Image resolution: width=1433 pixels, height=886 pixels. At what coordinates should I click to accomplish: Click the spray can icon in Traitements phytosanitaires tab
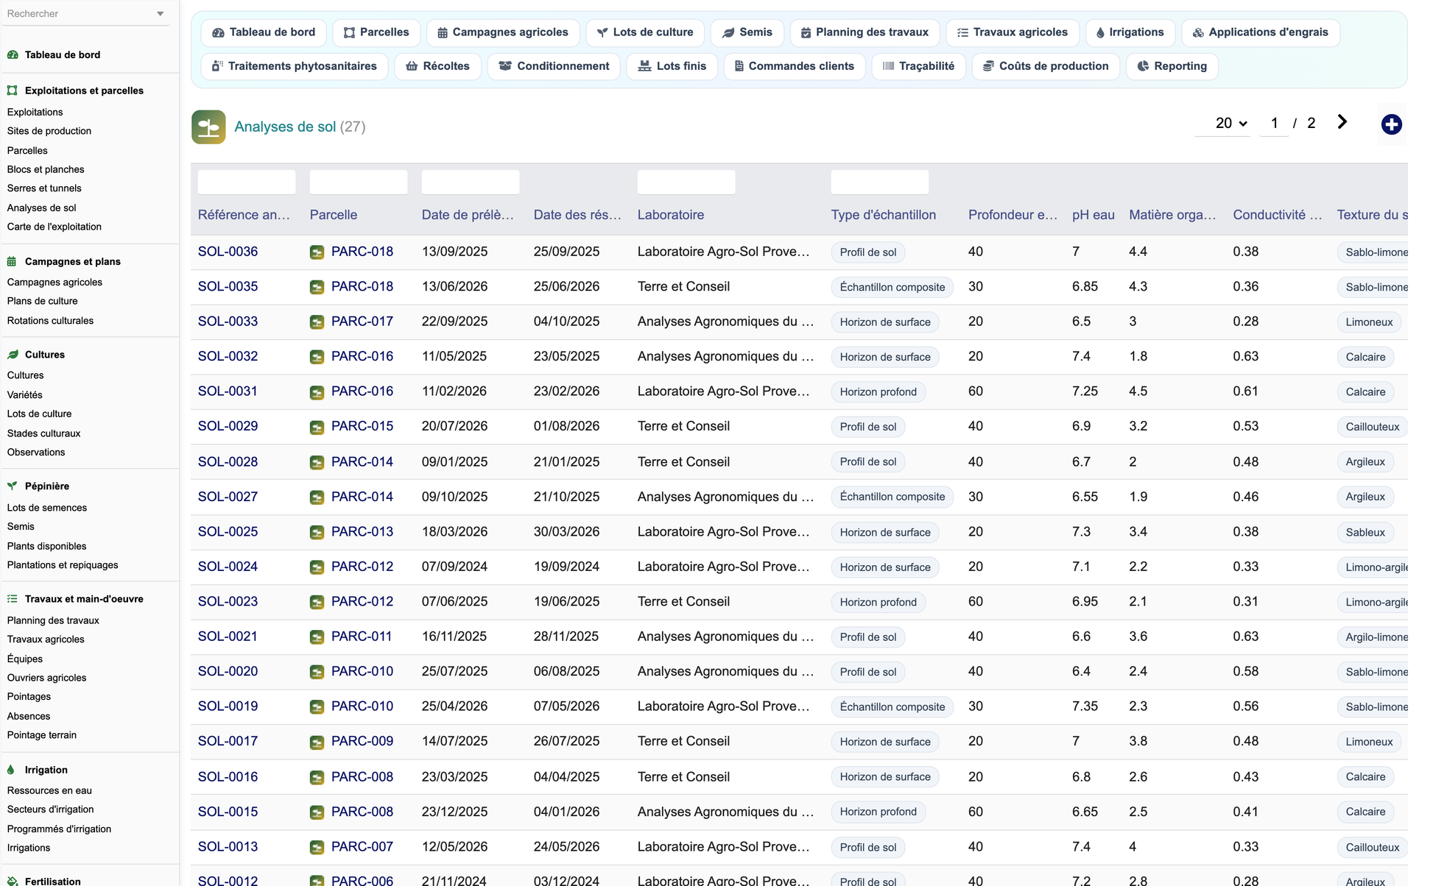pos(217,66)
